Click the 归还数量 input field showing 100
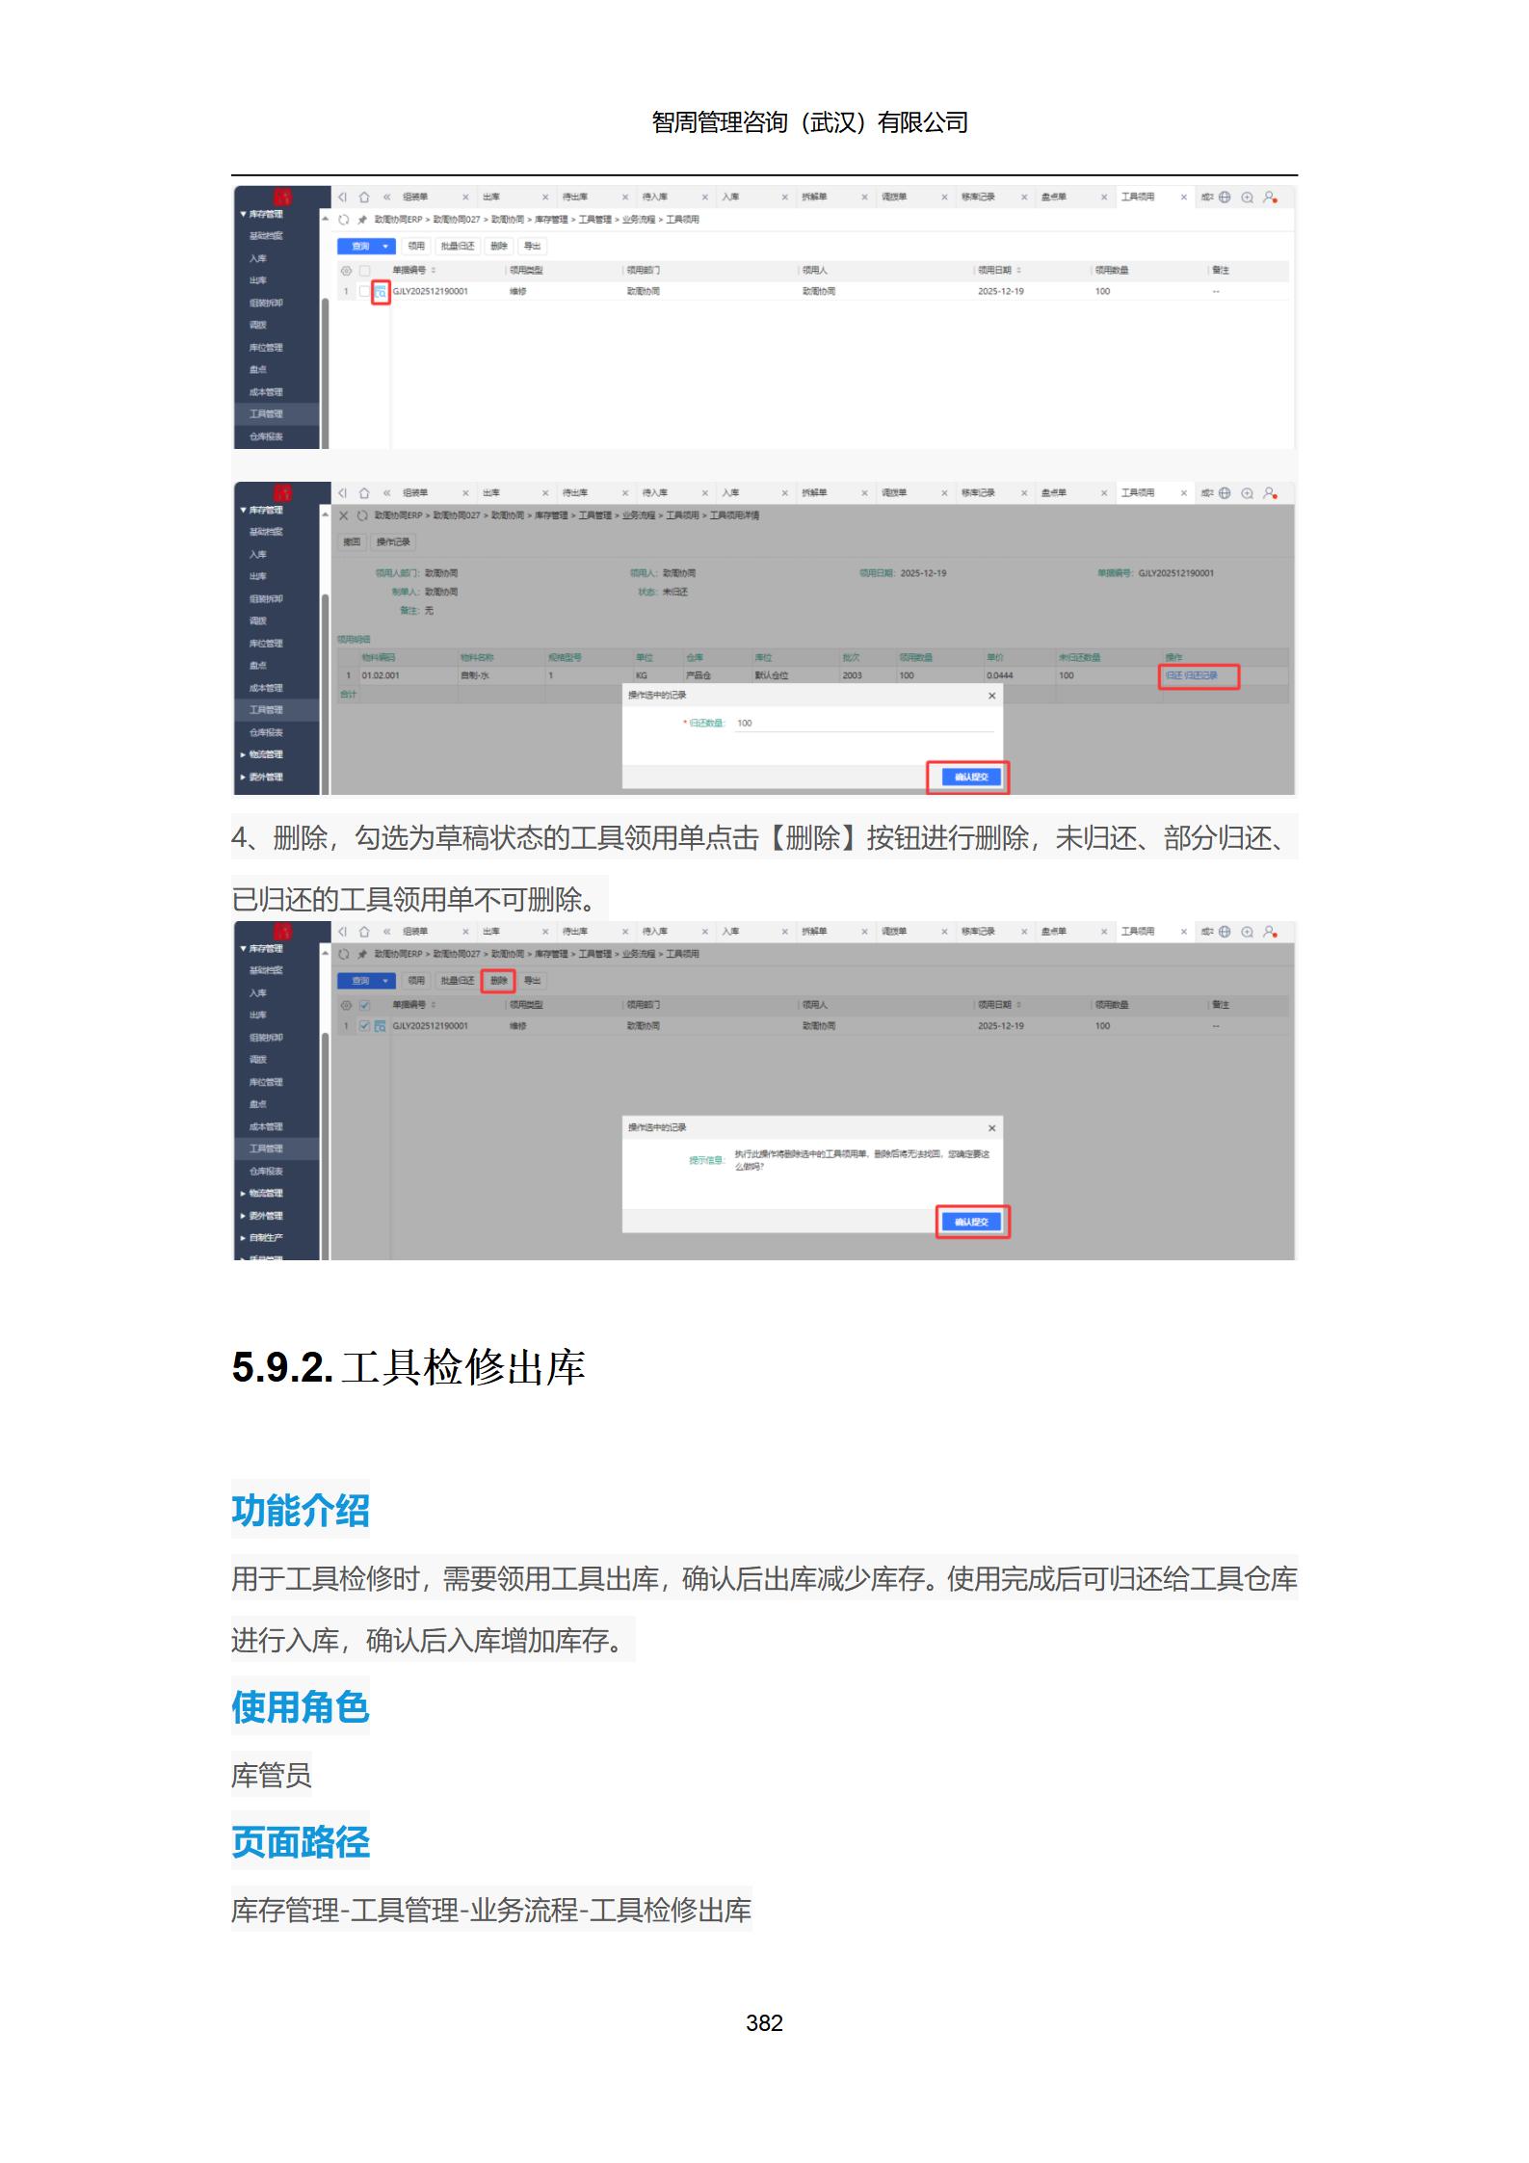The width and height of the screenshot is (1529, 2163). (x=862, y=723)
